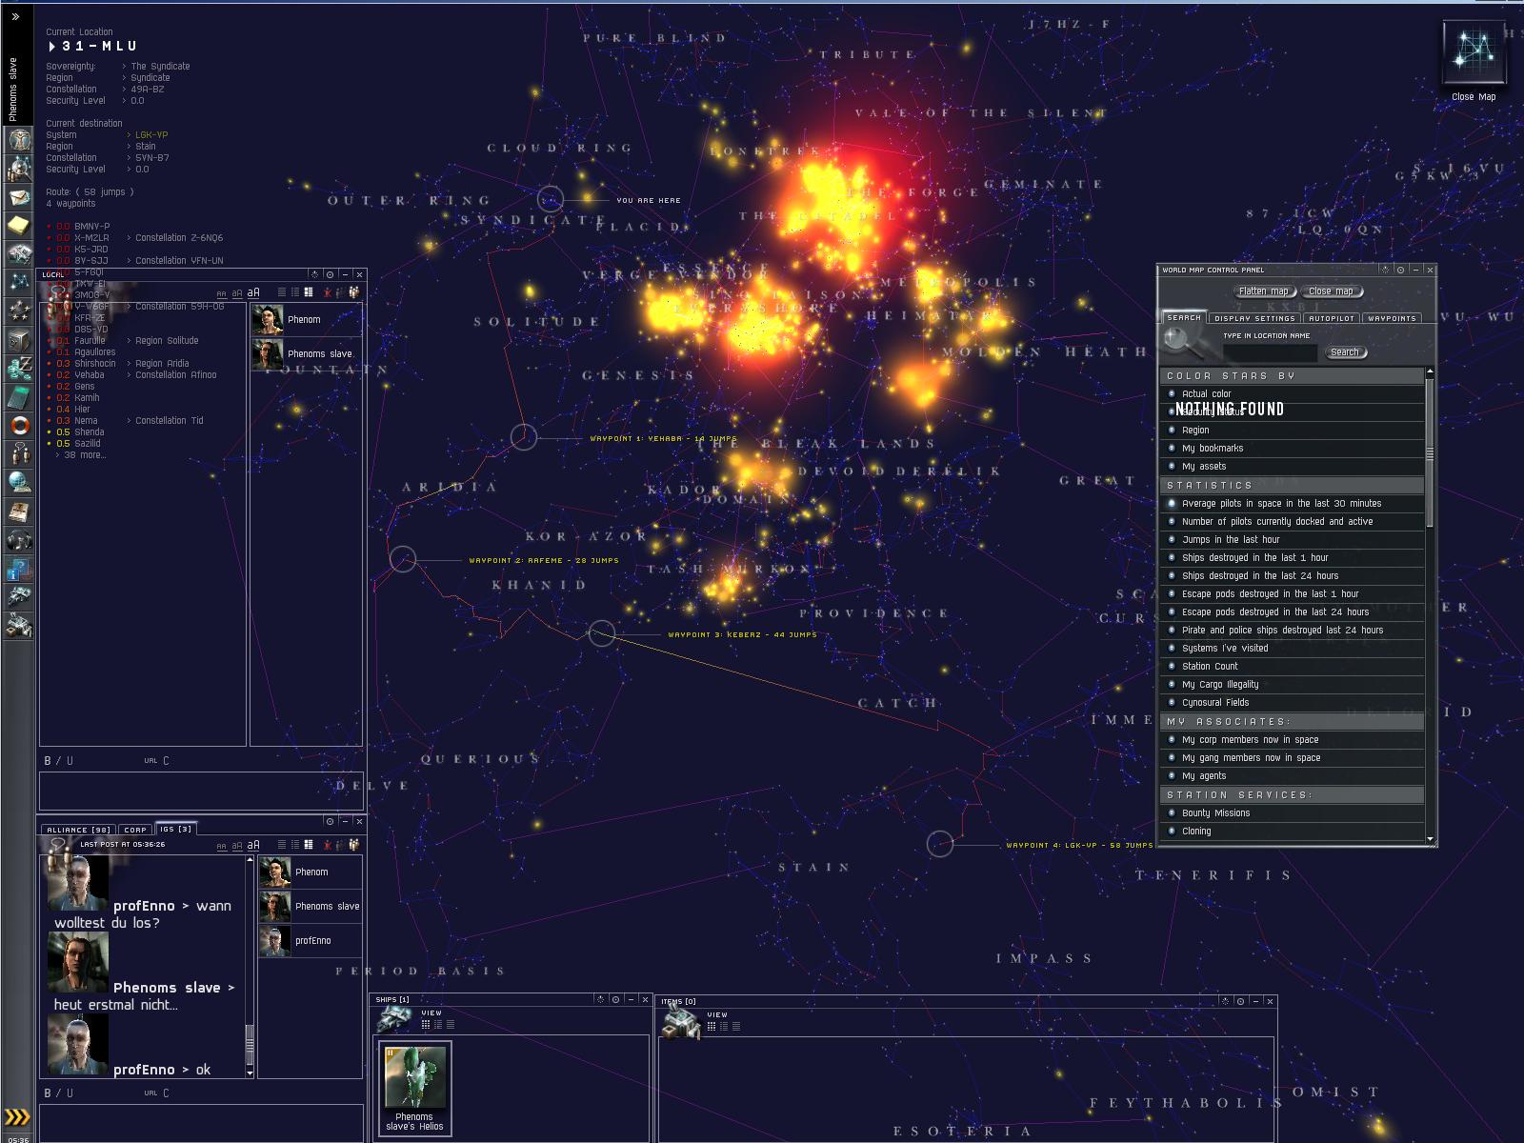Click the URL button under Local chat
Screen dimensions: 1524x1143
pos(150,761)
